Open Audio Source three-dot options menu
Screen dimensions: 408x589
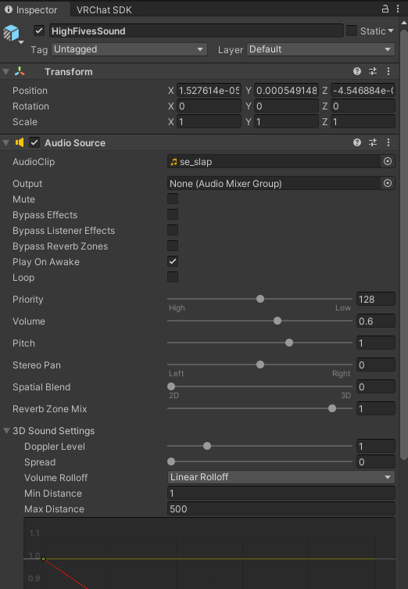pyautogui.click(x=388, y=142)
